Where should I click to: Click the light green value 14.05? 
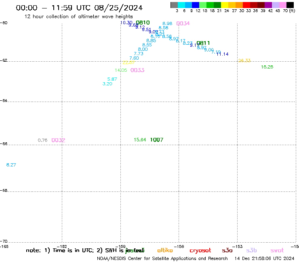click(x=121, y=70)
